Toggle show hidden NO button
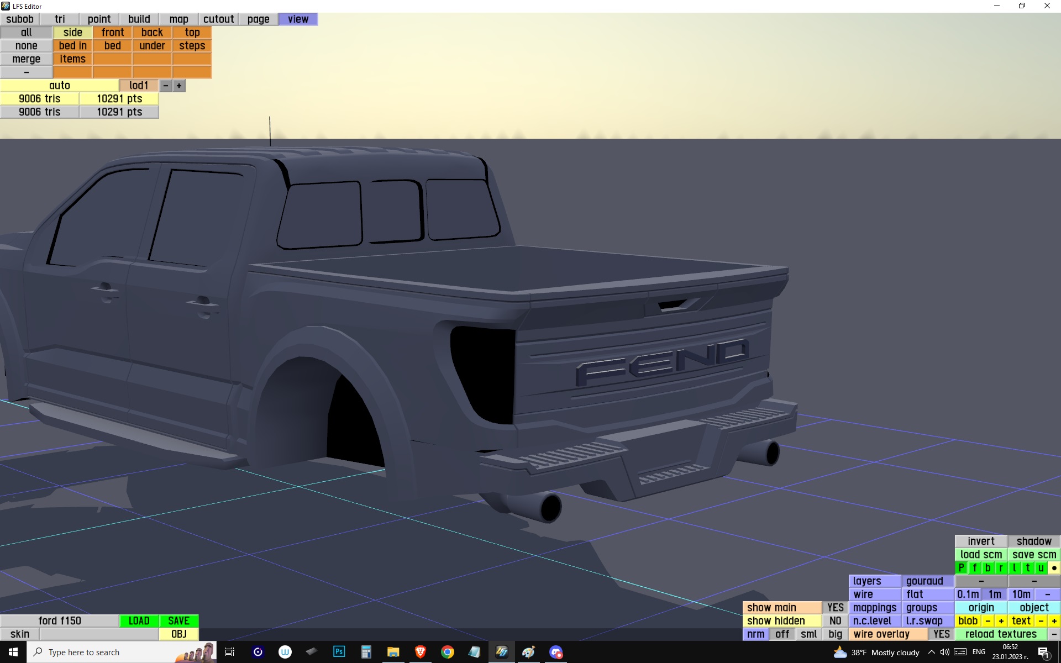Image resolution: width=1061 pixels, height=663 pixels. (x=835, y=621)
